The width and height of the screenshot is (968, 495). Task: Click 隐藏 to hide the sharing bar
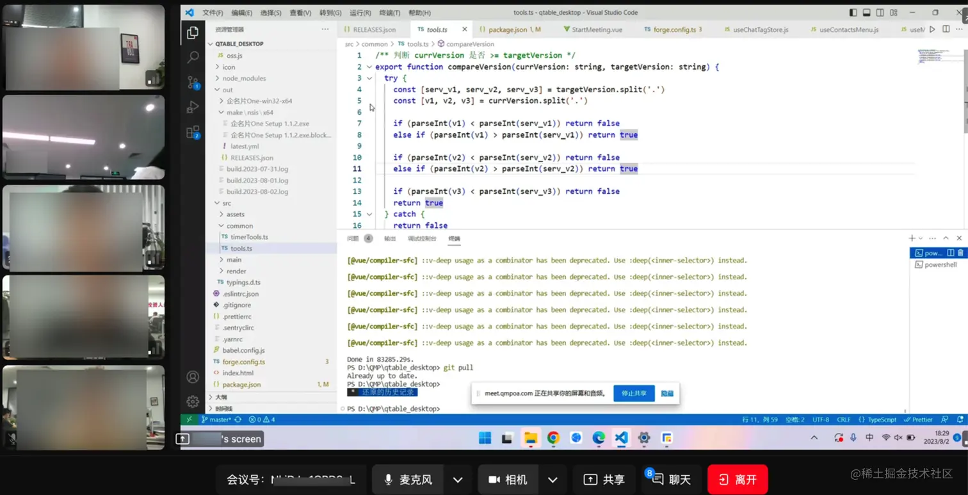coord(667,393)
